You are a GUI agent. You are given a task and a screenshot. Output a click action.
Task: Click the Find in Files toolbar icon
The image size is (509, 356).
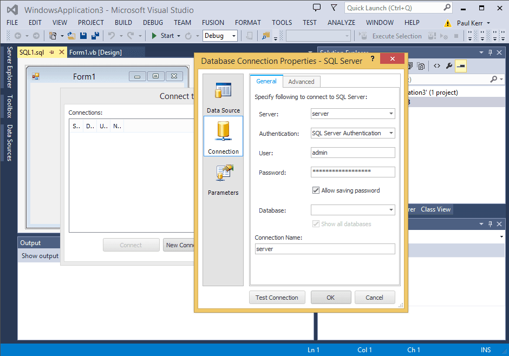[x=266, y=36]
